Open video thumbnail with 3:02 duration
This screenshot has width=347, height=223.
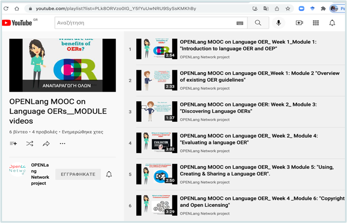coord(157,143)
